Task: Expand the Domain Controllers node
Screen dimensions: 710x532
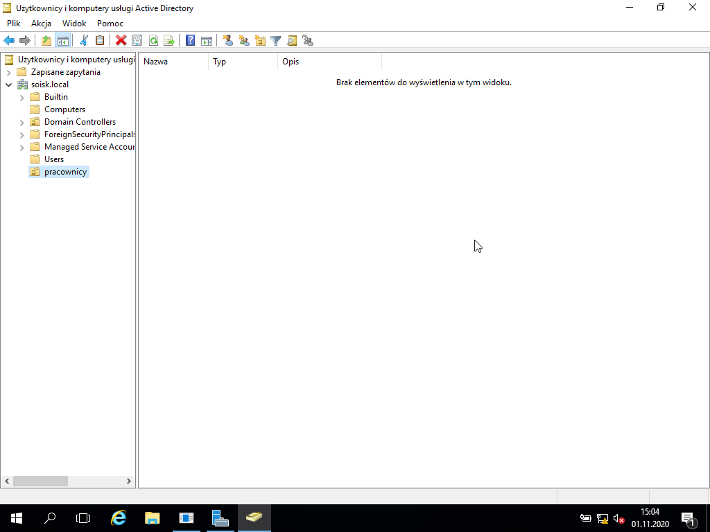Action: 21,122
